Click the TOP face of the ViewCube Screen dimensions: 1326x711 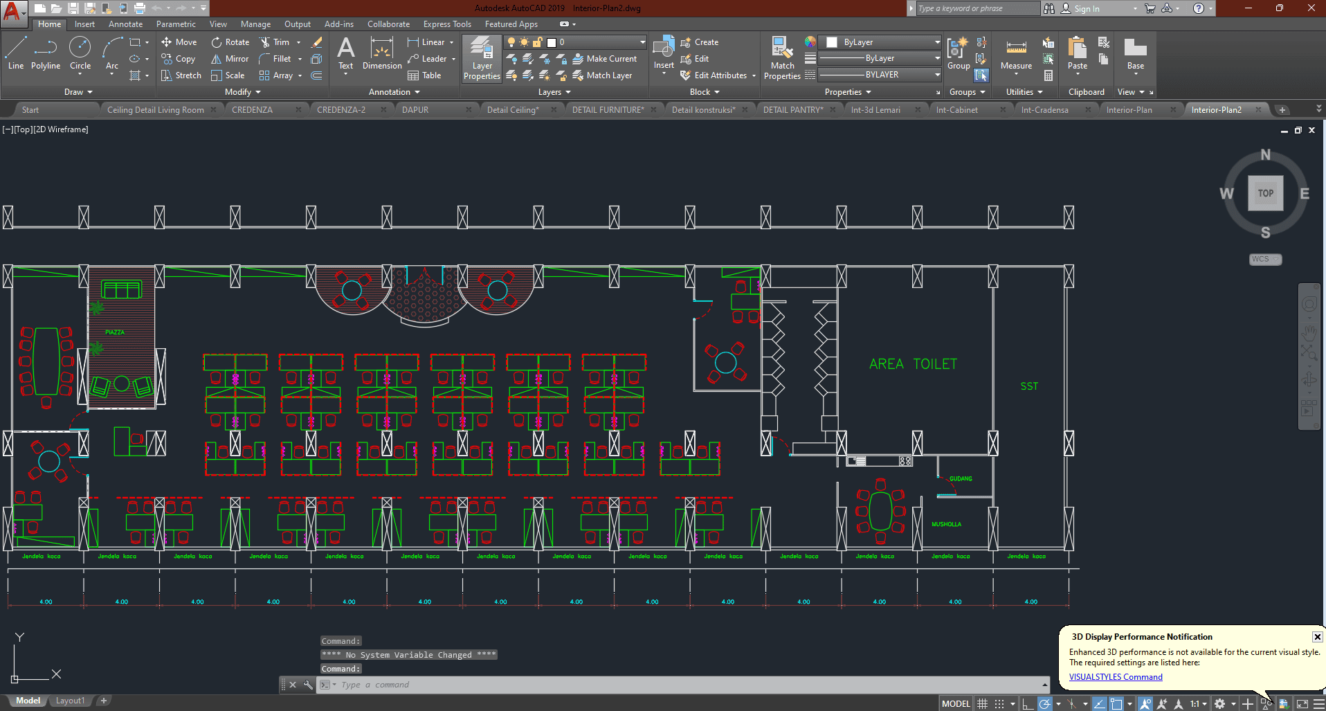coord(1265,193)
